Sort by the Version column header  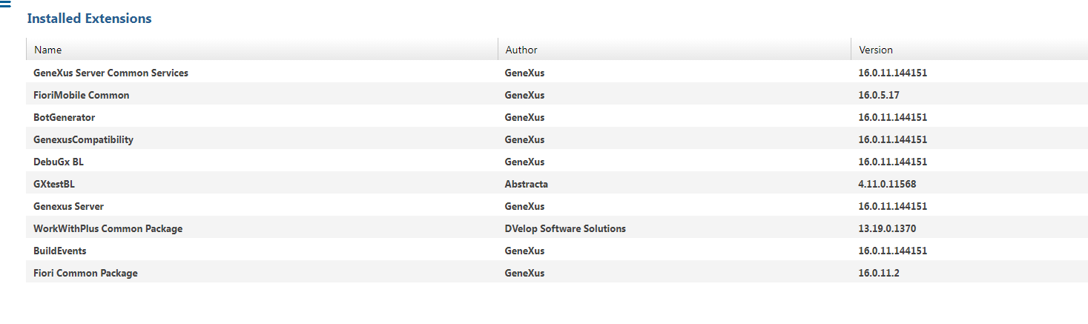click(876, 50)
